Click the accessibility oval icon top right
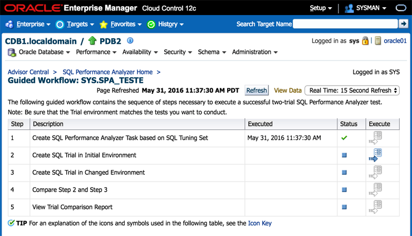Image resolution: width=412 pixels, height=236 pixels. click(400, 8)
